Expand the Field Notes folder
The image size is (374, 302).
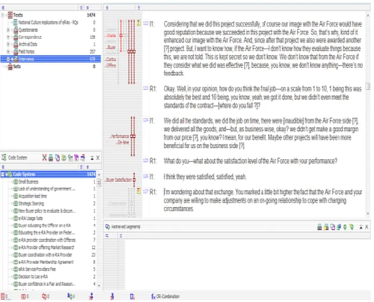point(8,52)
